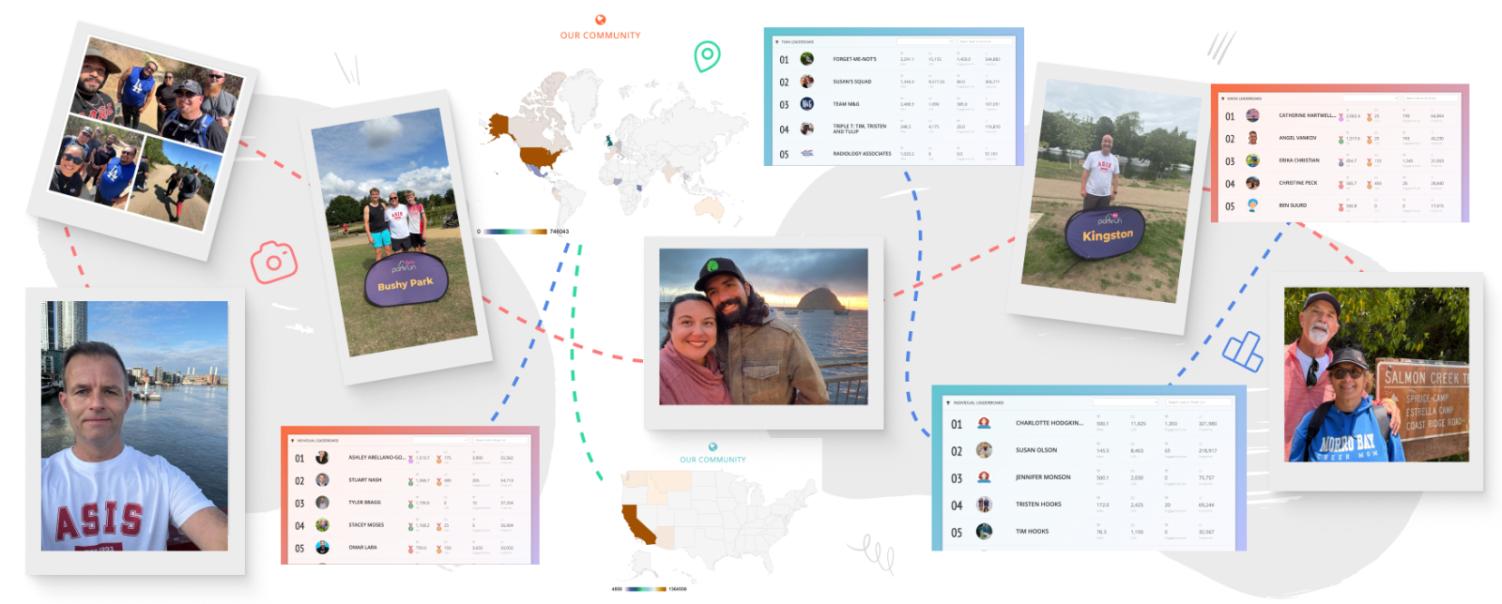The image size is (1502, 604).
Task: Click California on the US map
Action: pyautogui.click(x=637, y=526)
